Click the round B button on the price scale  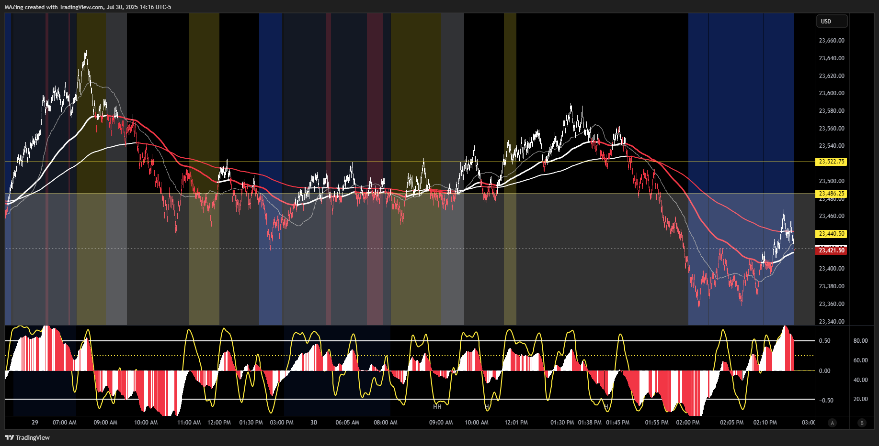(x=862, y=423)
